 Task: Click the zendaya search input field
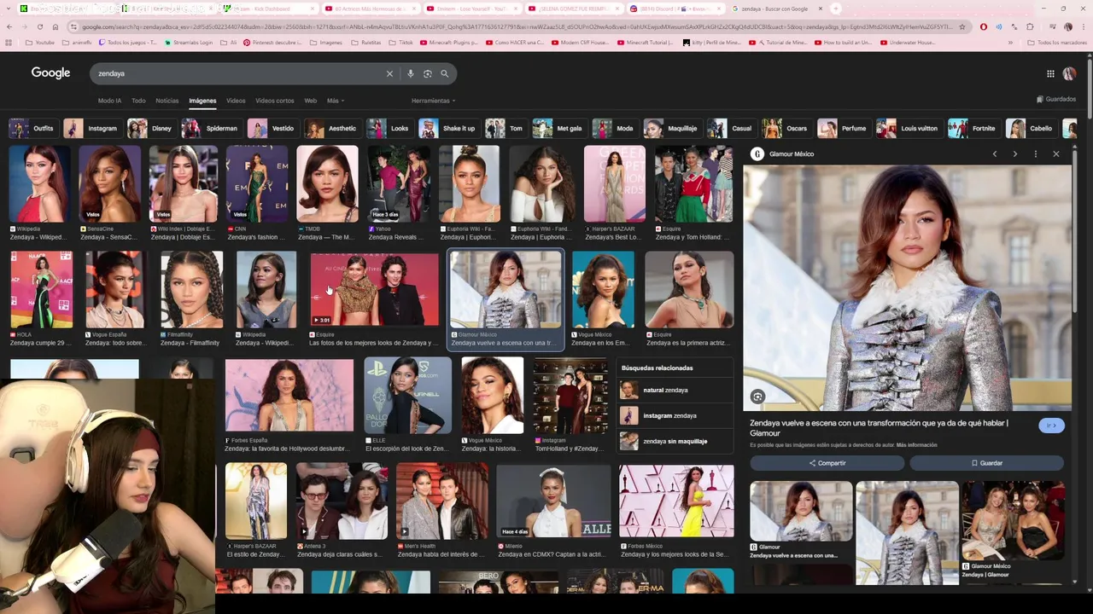click(239, 73)
